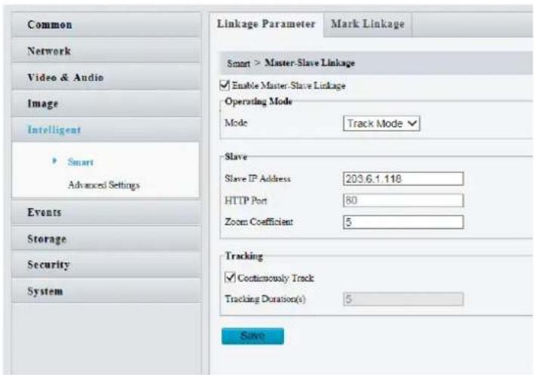
Task: Switch to the Linkage Parameter tab
Action: coord(267,24)
